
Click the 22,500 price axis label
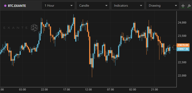182,62
